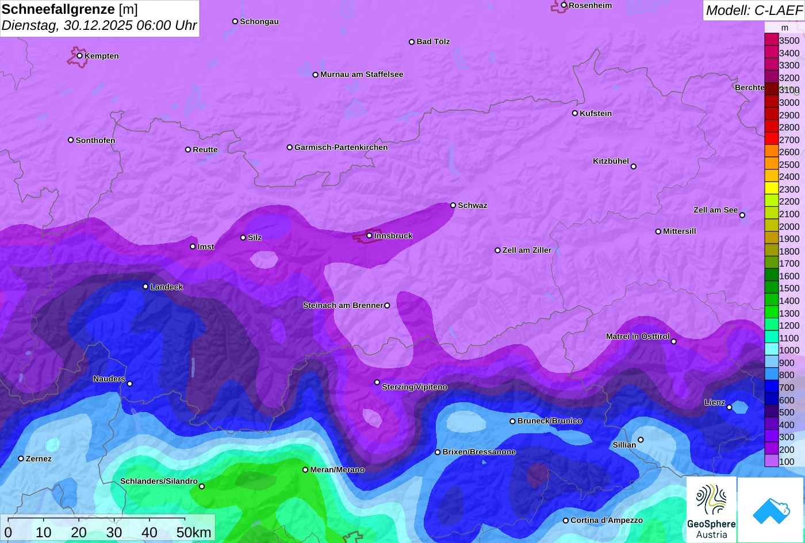805x543 pixels.
Task: Click the Kempten city marker dot
Action: click(x=80, y=56)
